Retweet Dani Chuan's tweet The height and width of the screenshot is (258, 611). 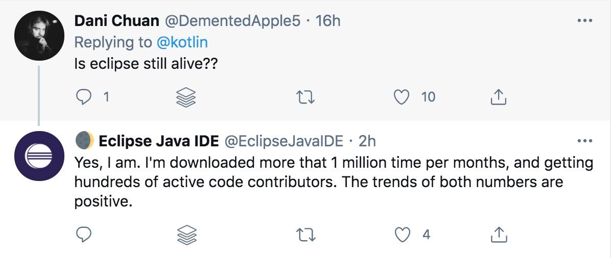(x=306, y=97)
